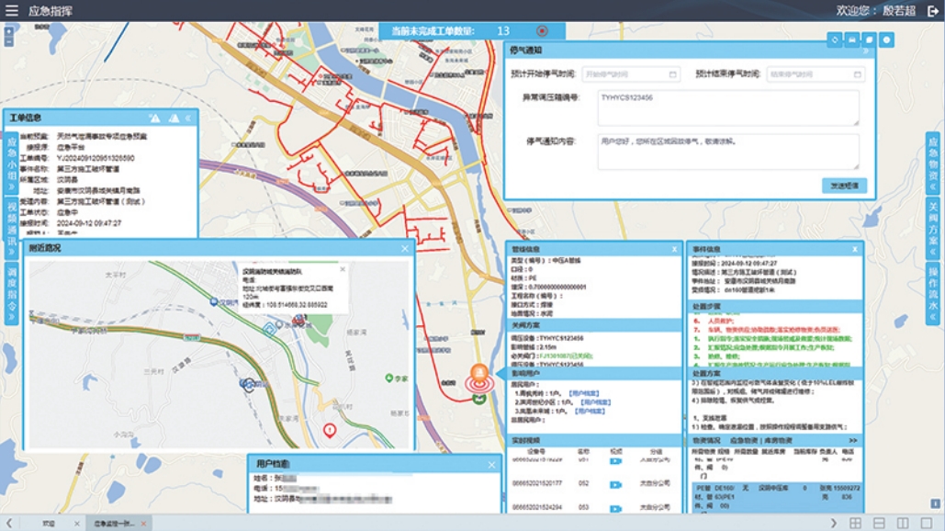Choose single-pane layout icon

927,523
